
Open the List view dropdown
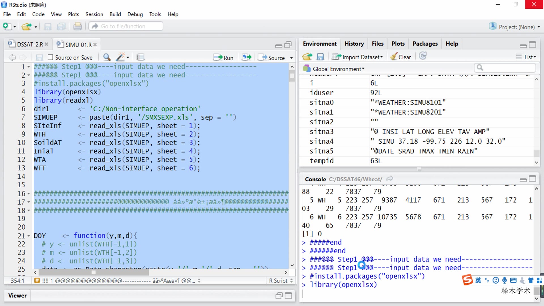click(x=526, y=57)
